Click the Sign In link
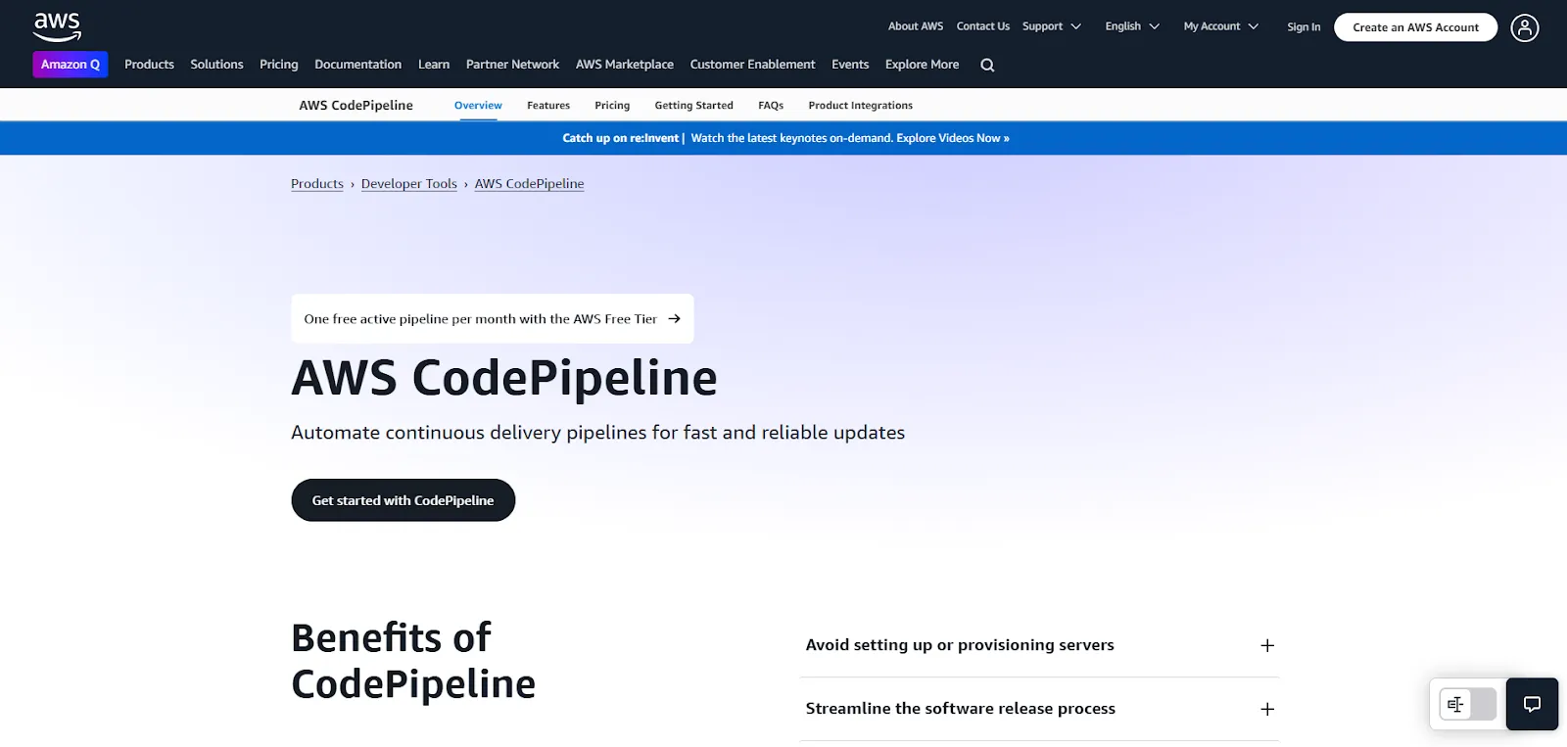The height and width of the screenshot is (747, 1567). point(1304,27)
